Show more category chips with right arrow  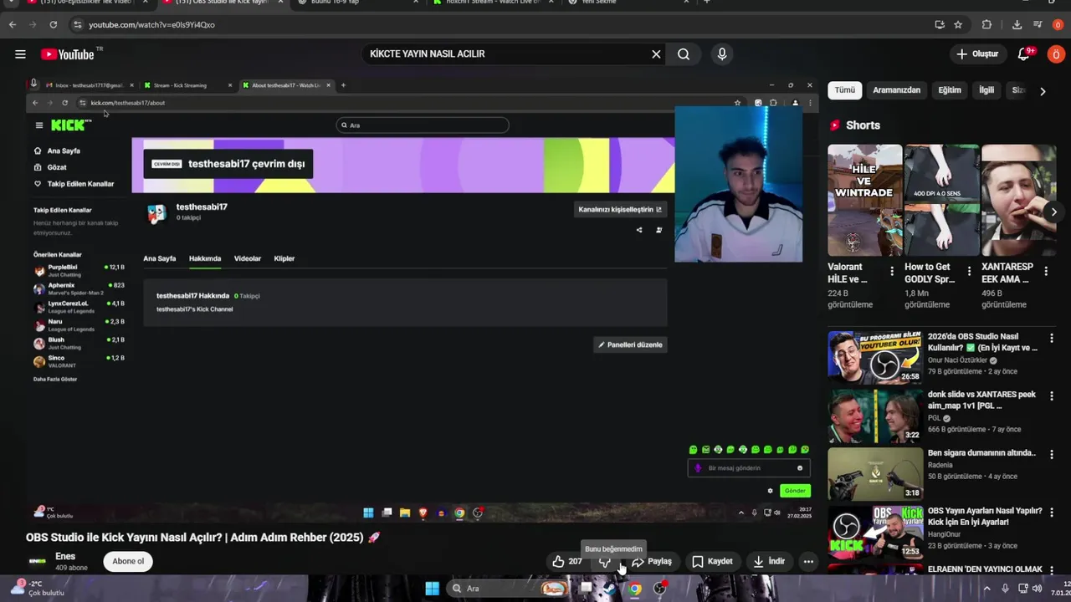tap(1043, 91)
